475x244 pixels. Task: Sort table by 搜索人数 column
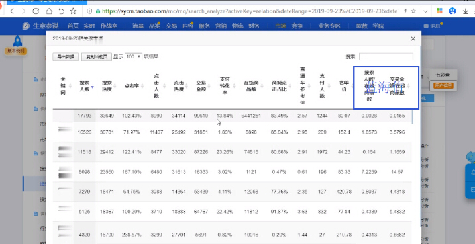pyautogui.click(x=86, y=86)
